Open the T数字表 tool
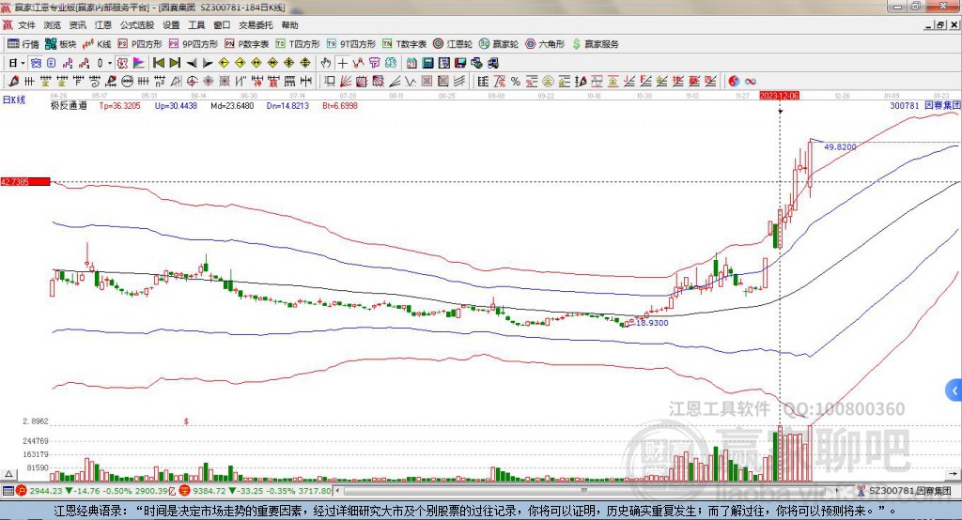The height and width of the screenshot is (520, 962). click(x=404, y=44)
